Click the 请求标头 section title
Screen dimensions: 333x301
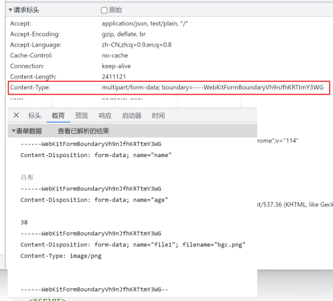point(26,10)
